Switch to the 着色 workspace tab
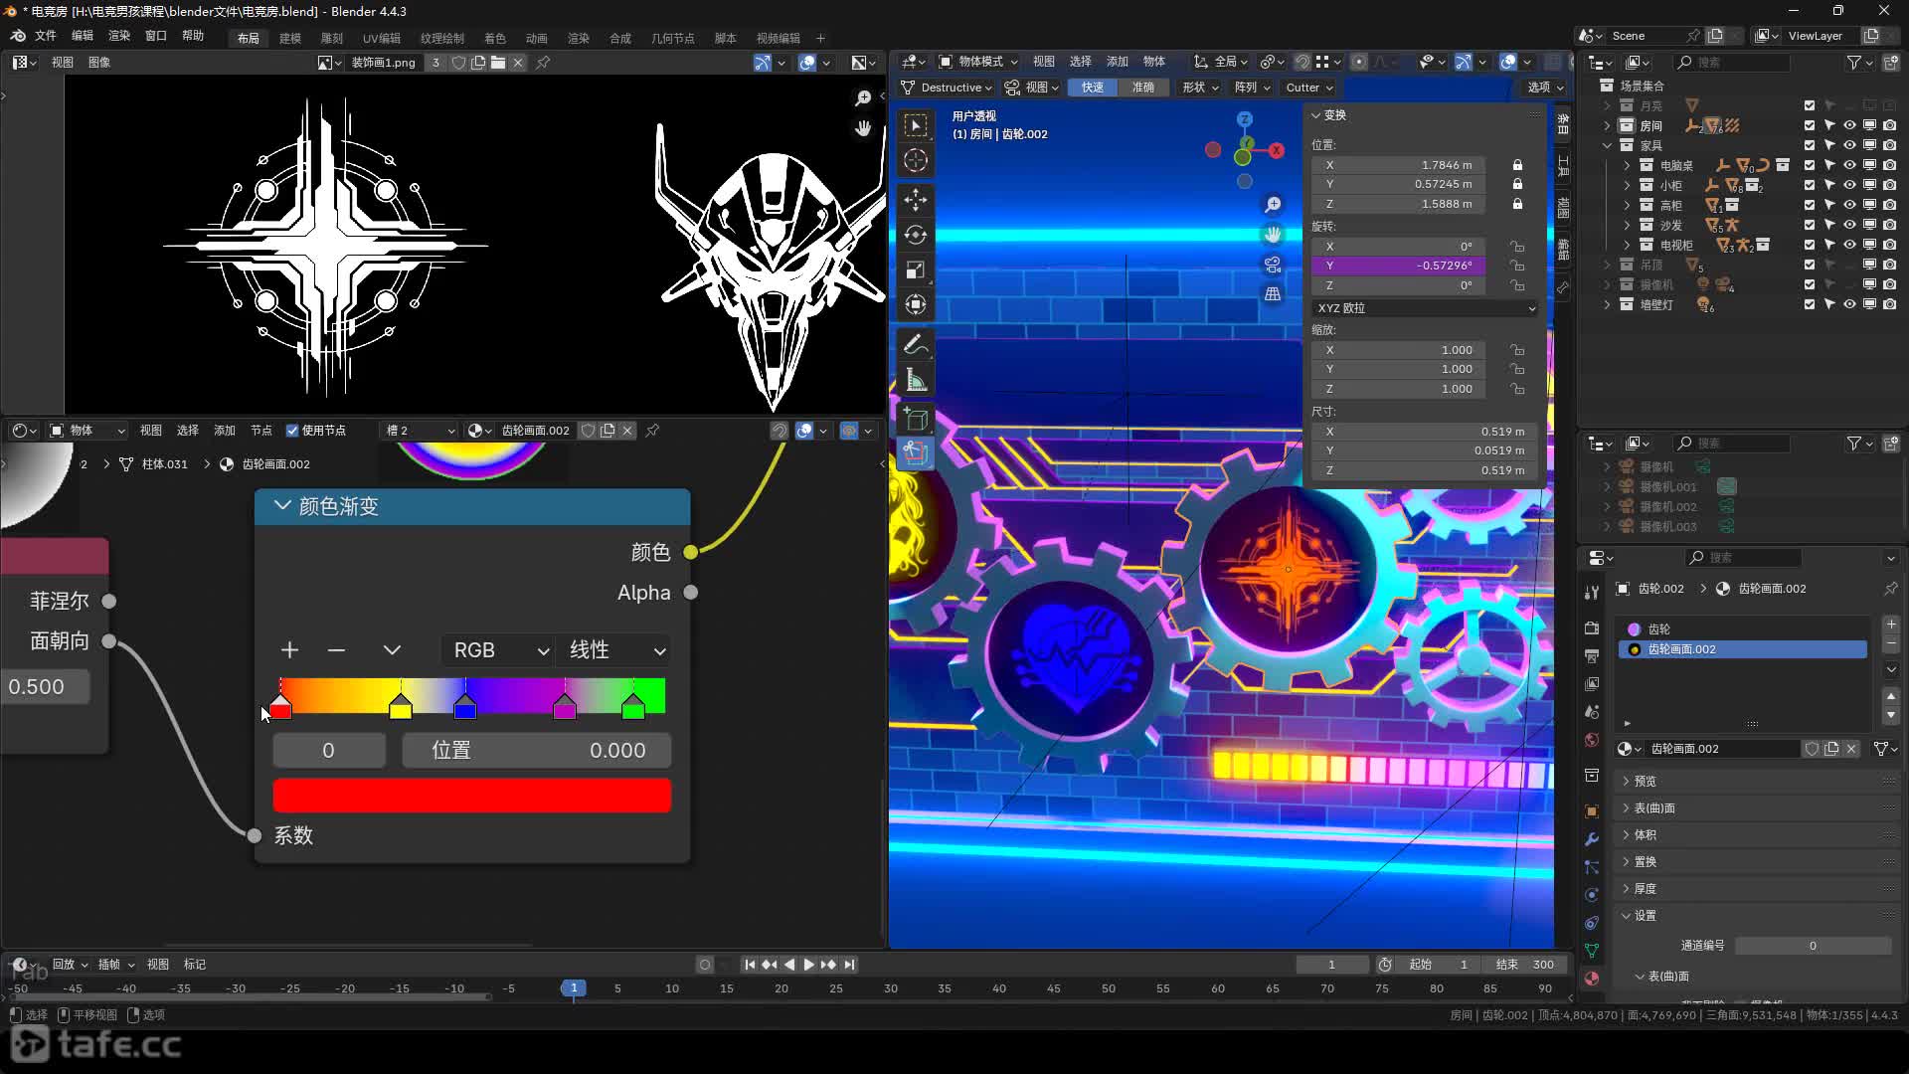 coord(494,38)
